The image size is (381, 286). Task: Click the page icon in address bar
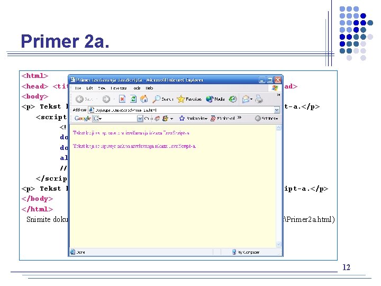92,110
